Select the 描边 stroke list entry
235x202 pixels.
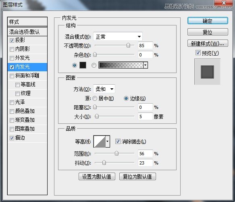[x=27, y=138]
